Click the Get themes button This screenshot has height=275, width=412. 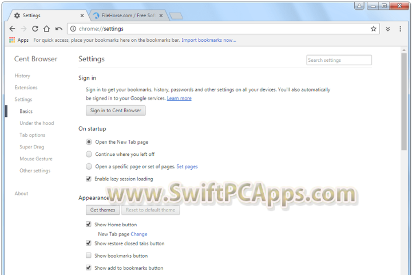pos(103,210)
